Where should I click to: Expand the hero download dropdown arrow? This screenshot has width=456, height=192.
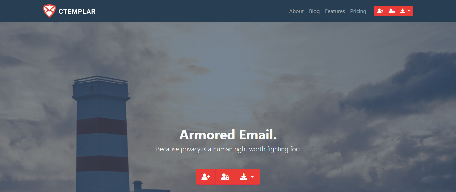(252, 177)
